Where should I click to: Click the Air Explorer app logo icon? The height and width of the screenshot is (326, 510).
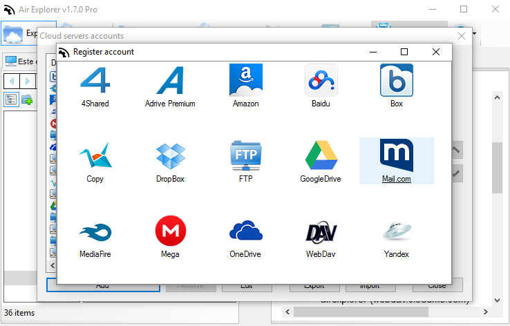(9, 10)
